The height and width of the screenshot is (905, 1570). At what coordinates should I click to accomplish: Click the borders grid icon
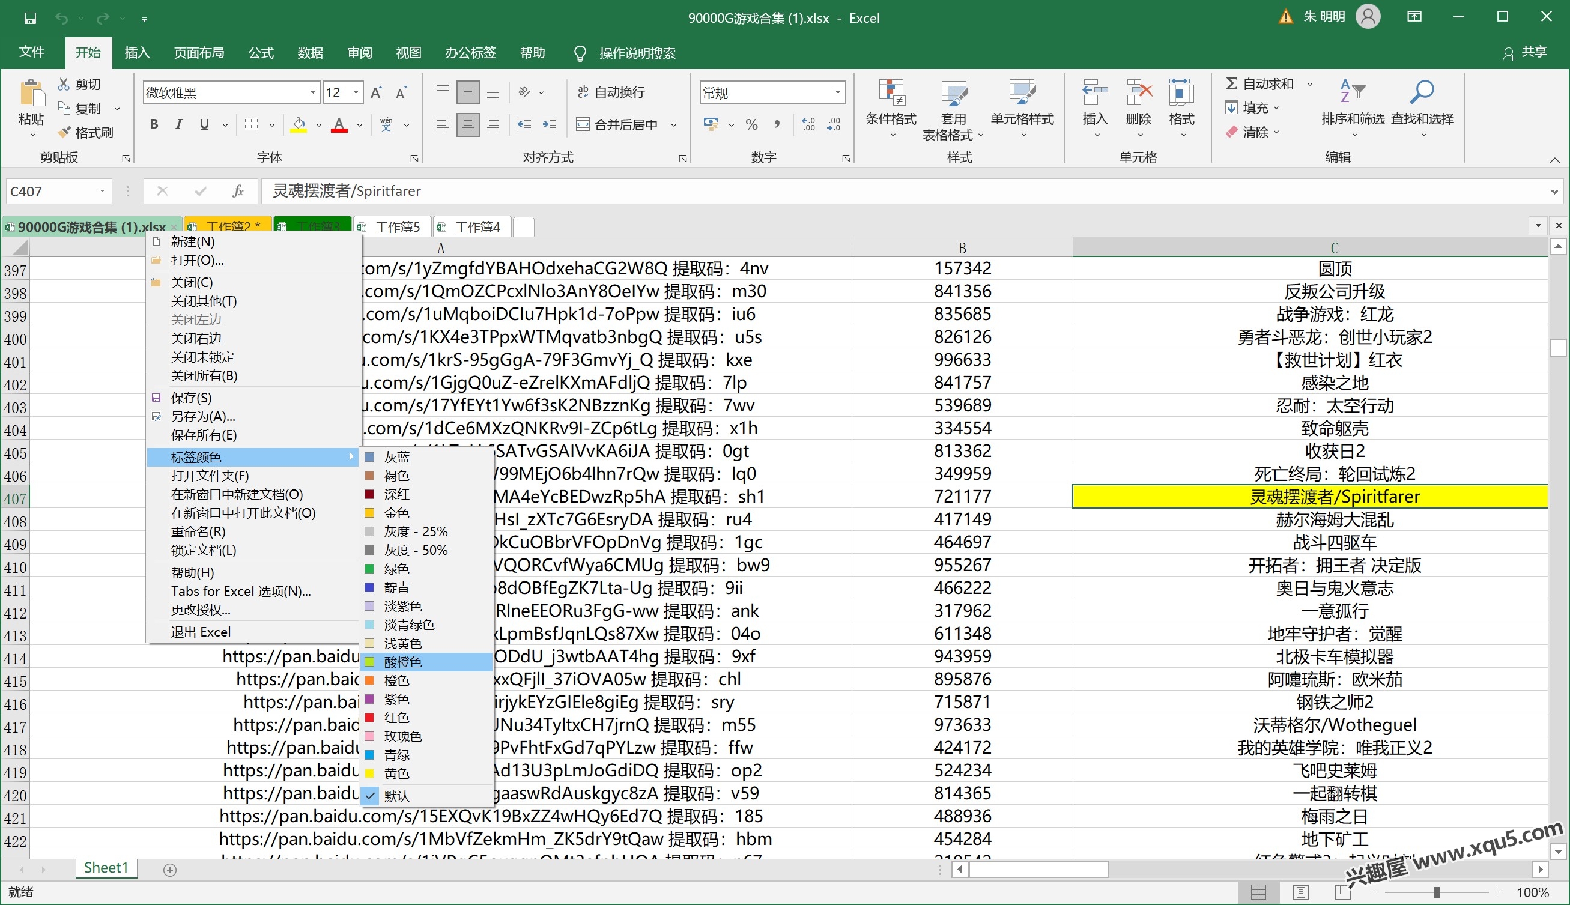(x=251, y=124)
